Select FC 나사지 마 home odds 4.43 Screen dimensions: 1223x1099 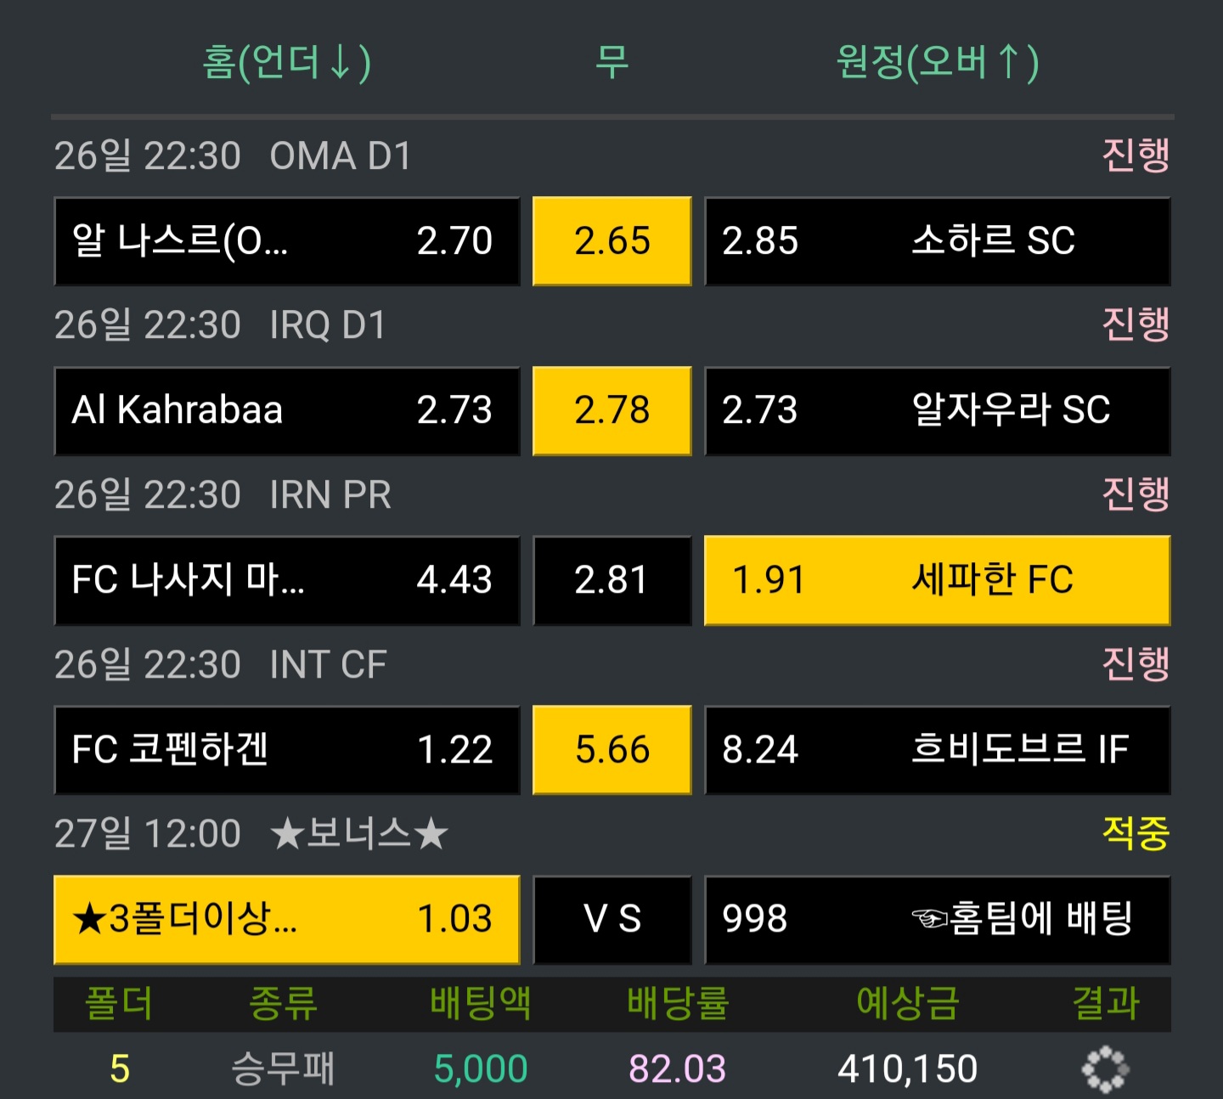287,581
